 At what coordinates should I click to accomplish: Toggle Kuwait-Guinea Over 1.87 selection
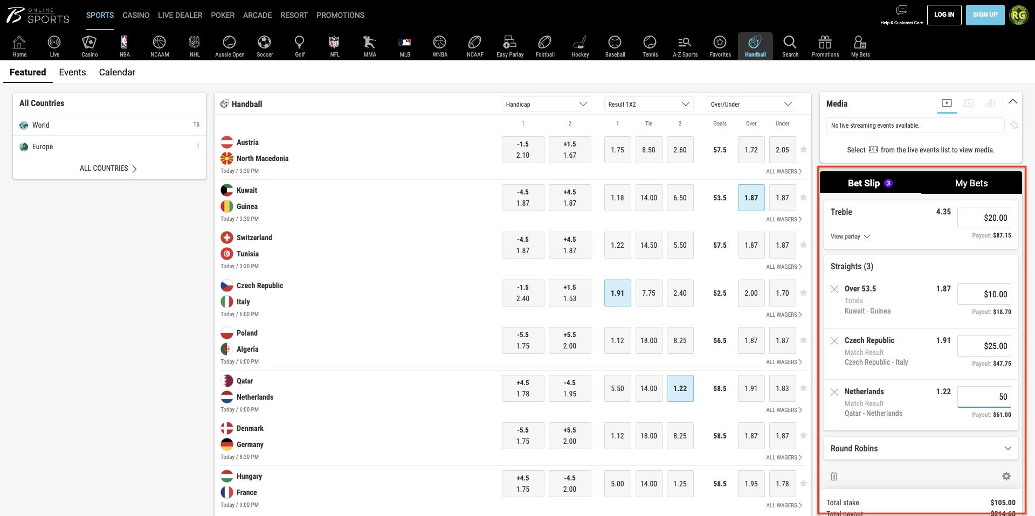click(751, 198)
